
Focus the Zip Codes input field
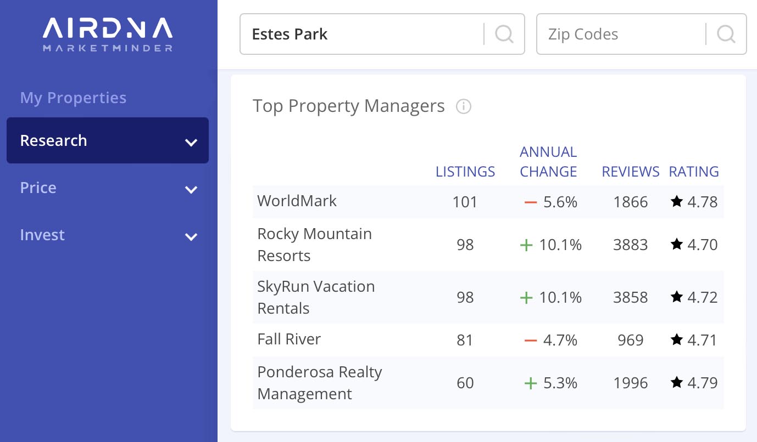pyautogui.click(x=621, y=34)
